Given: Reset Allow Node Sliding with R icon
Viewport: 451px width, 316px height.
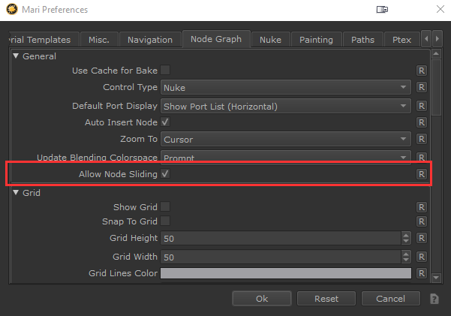Looking at the screenshot, I should [422, 174].
